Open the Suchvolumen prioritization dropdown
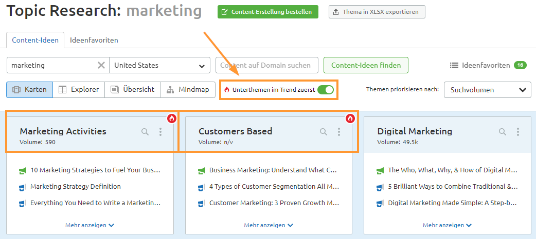536x239 pixels. [x=488, y=90]
